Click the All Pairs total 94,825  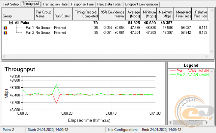pyautogui.click(x=134, y=23)
